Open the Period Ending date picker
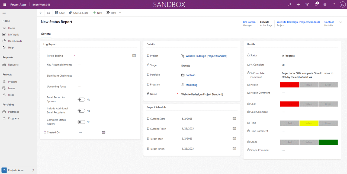Image resolution: width=347 pixels, height=174 pixels. coord(134,55)
